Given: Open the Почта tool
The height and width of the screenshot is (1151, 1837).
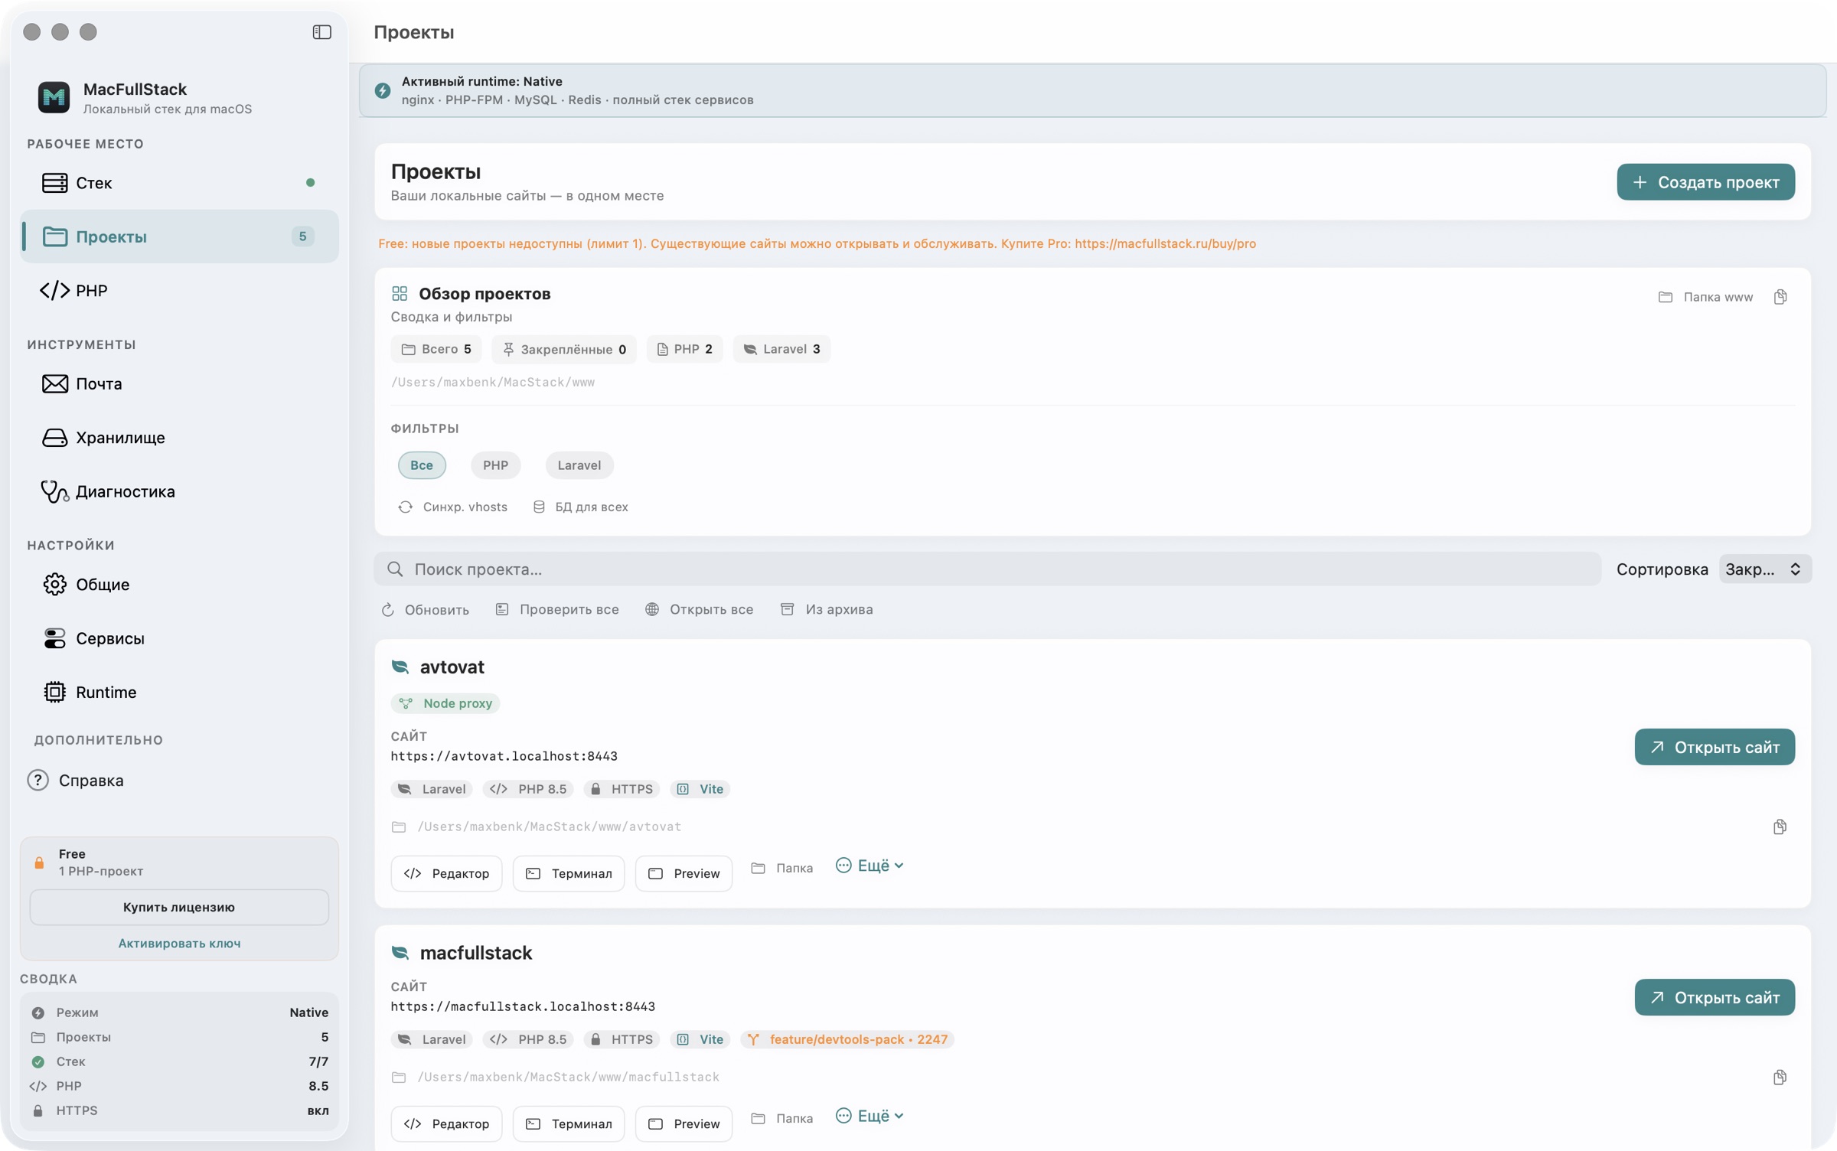Looking at the screenshot, I should pos(179,383).
